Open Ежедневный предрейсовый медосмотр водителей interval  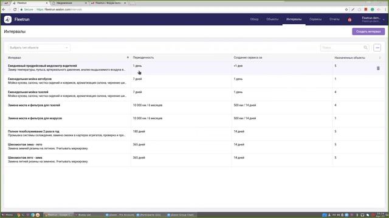click(x=43, y=66)
